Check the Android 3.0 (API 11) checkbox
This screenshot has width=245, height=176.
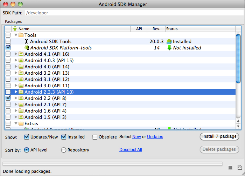(x=8, y=86)
